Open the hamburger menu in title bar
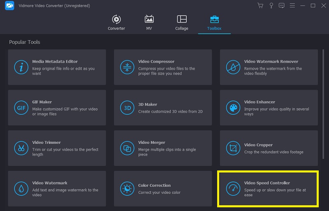 point(292,6)
